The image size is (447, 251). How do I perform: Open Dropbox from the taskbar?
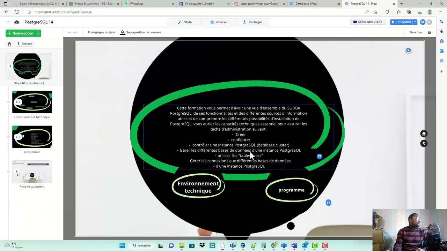click(x=202, y=245)
